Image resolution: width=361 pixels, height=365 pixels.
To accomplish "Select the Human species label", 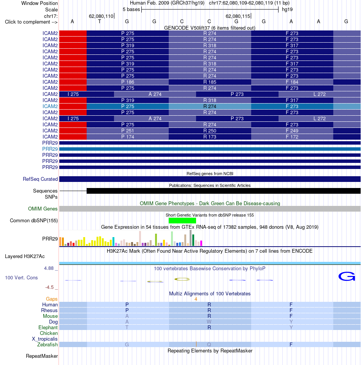I will click(50, 305).
